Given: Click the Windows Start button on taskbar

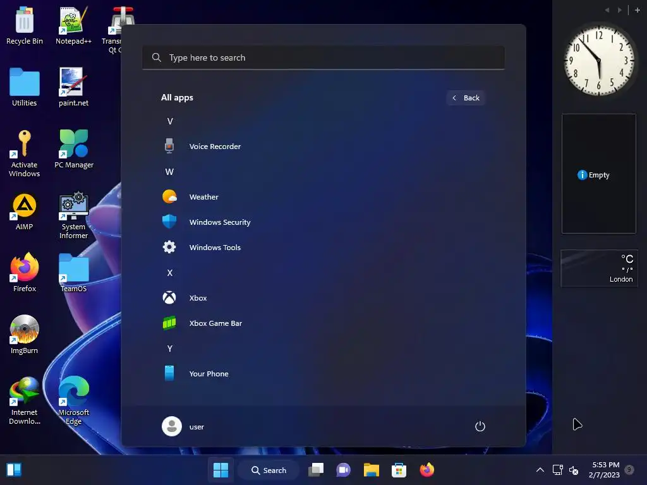Looking at the screenshot, I should pyautogui.click(x=221, y=470).
